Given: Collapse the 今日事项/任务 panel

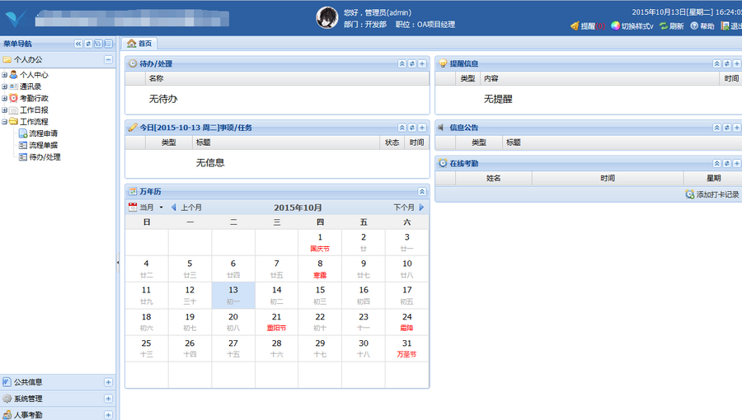Looking at the screenshot, I should click(402, 128).
